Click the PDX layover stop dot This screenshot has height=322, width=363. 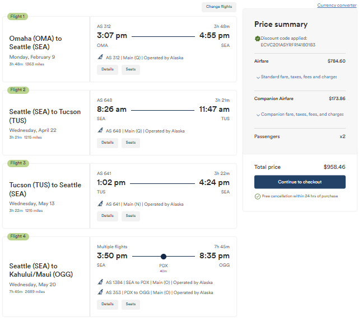(x=164, y=257)
